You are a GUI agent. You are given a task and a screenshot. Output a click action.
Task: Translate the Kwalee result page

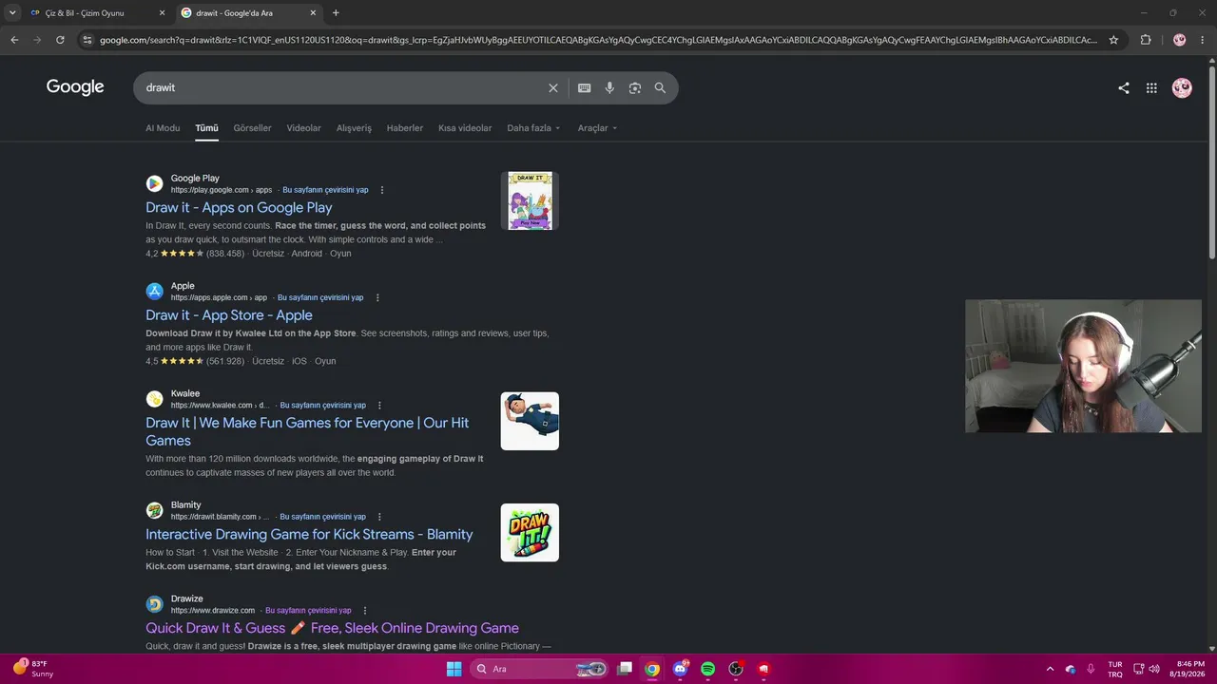tap(322, 406)
